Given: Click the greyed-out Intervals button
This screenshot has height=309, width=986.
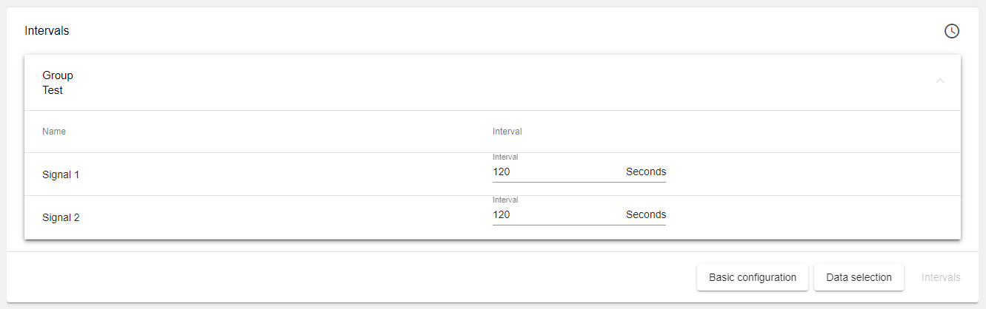Looking at the screenshot, I should (941, 278).
